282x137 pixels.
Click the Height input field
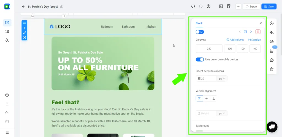[x=206, y=113]
